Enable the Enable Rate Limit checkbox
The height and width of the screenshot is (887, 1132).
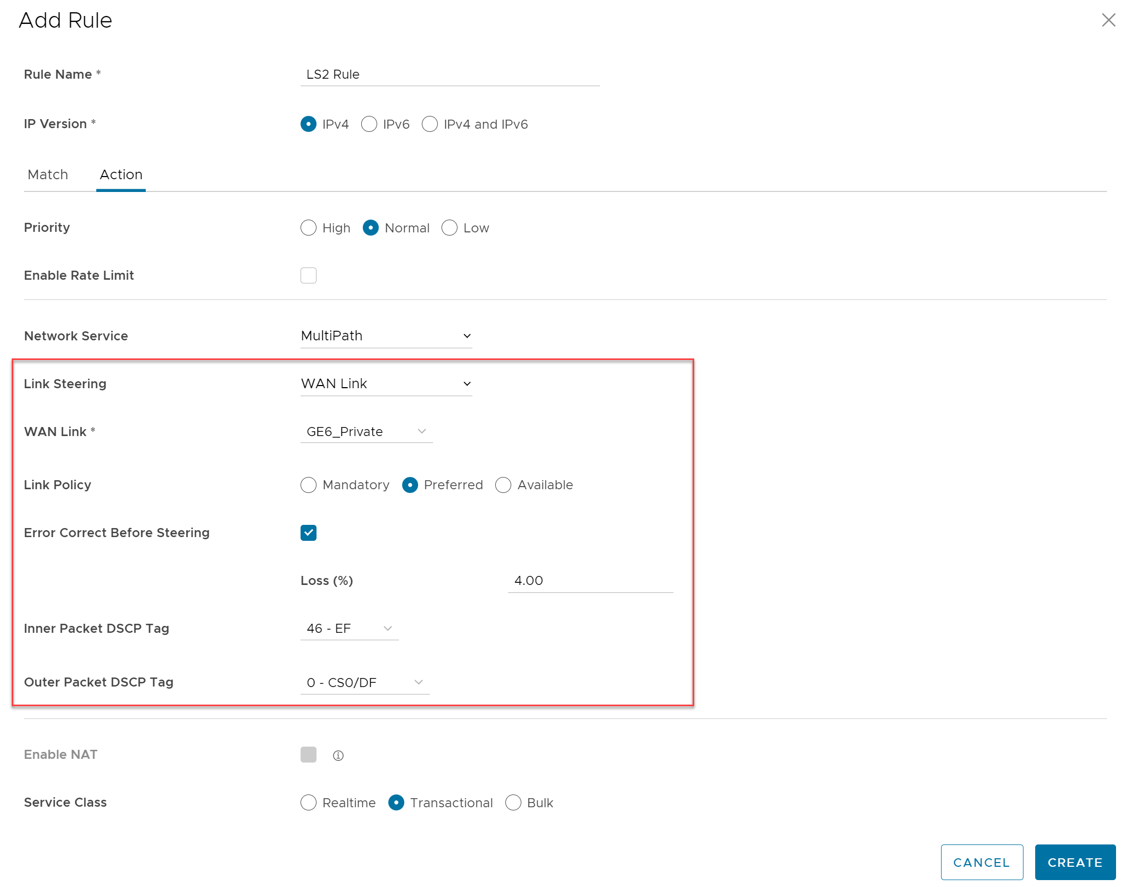coord(309,275)
